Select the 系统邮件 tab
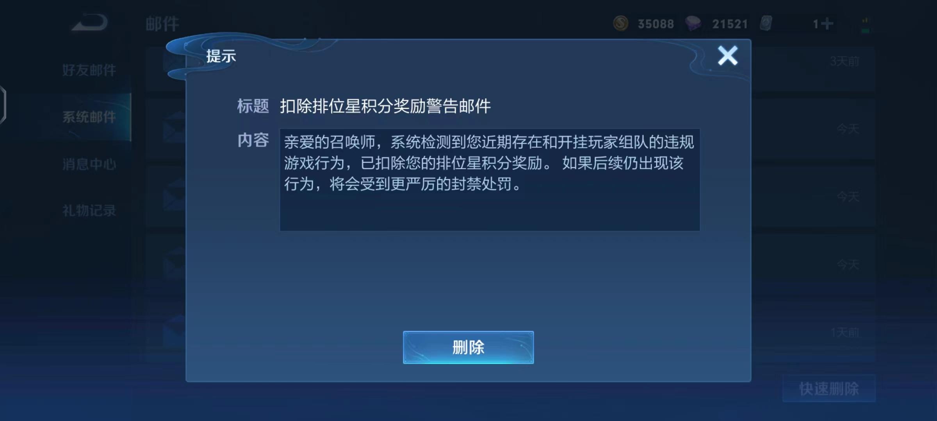Image resolution: width=937 pixels, height=421 pixels. [x=89, y=117]
